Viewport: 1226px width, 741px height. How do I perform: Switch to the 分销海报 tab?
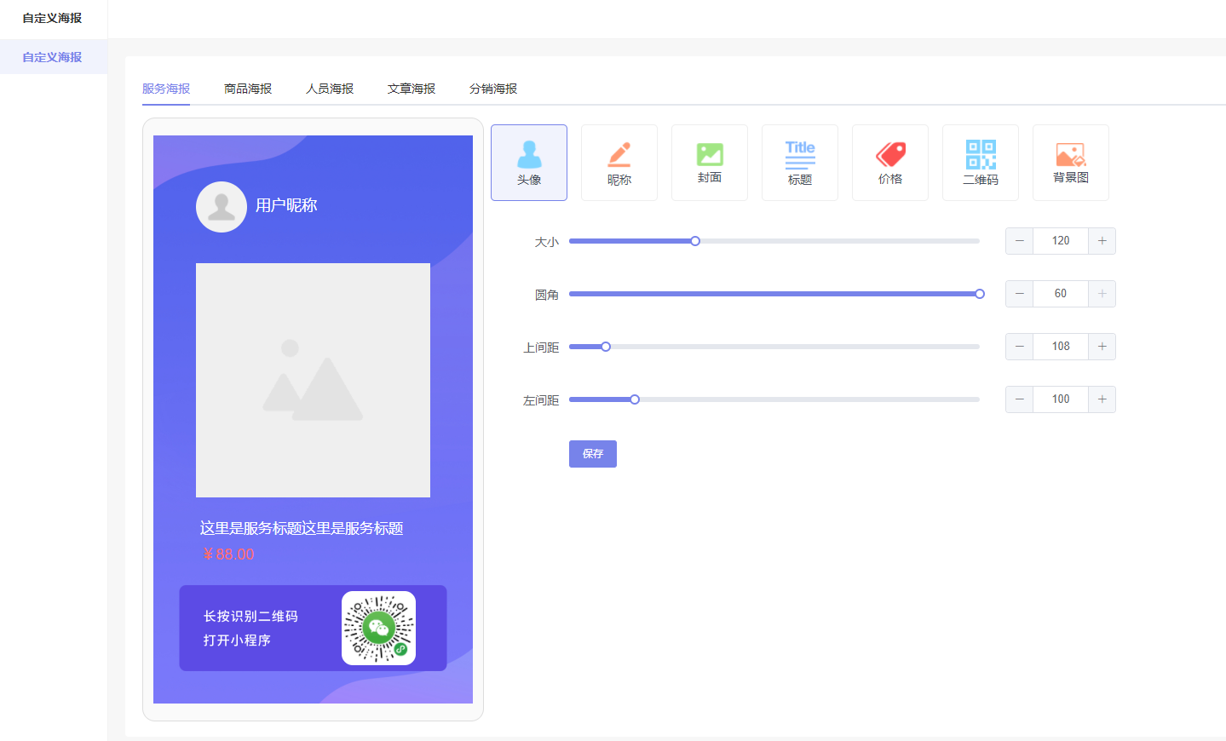[x=493, y=89]
